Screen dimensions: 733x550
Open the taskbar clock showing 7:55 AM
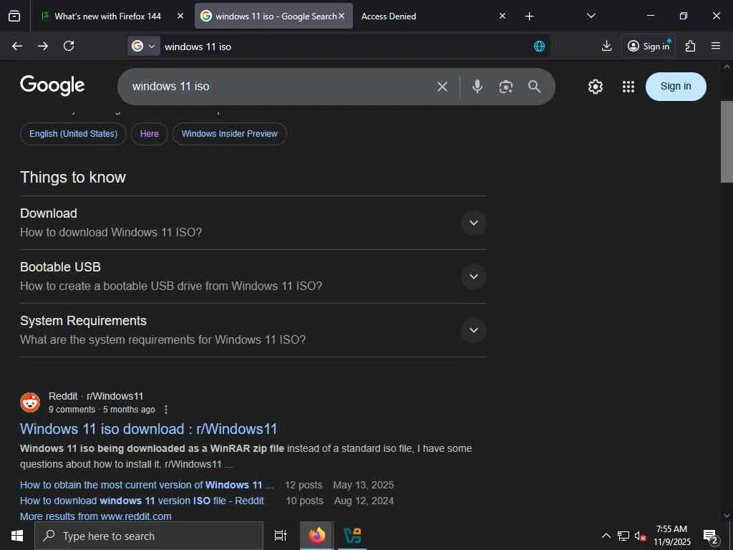[671, 536]
